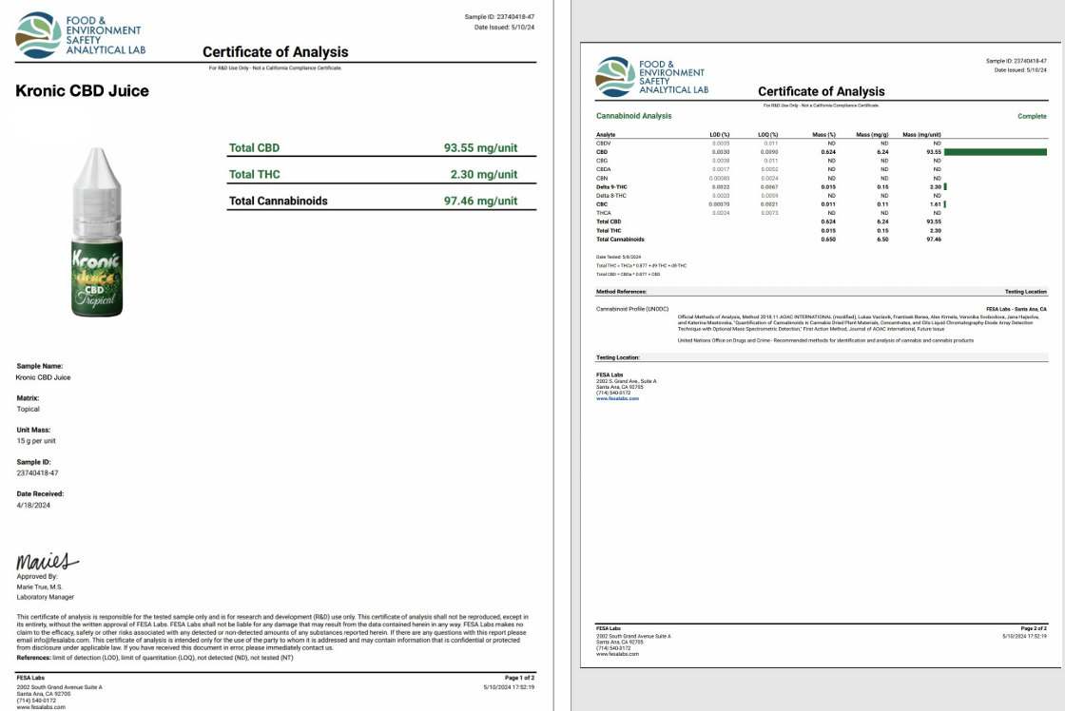Click the Analyte column header
Image resolution: width=1065 pixels, height=711 pixels.
(606, 135)
